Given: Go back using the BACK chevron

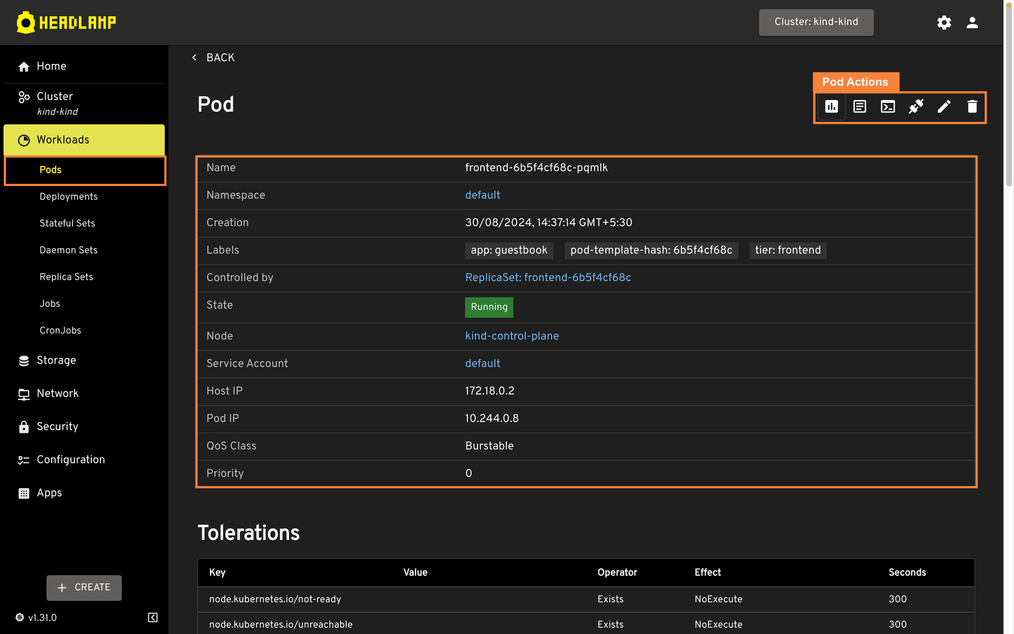Looking at the screenshot, I should coord(194,57).
